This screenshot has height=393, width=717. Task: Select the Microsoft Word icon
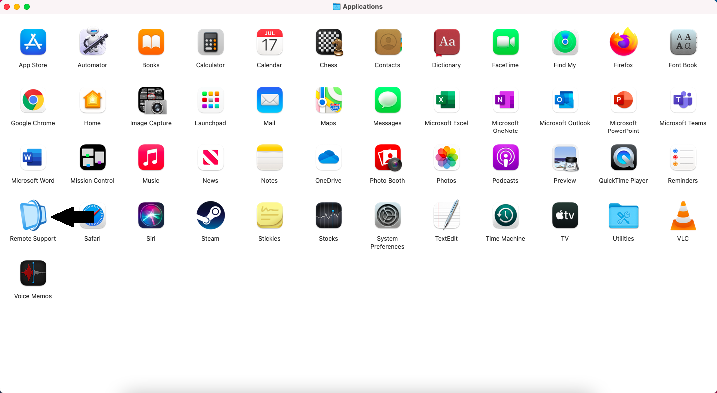coord(33,157)
